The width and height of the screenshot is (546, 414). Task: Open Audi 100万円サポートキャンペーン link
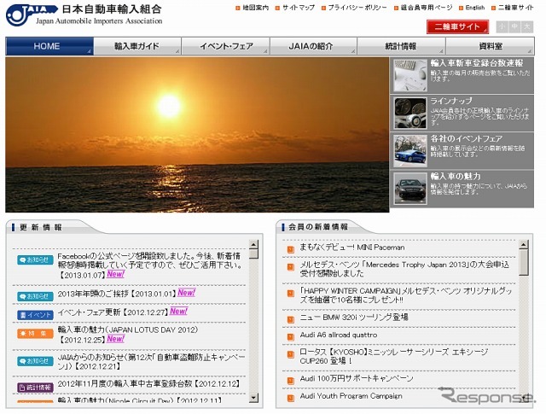[357, 378]
